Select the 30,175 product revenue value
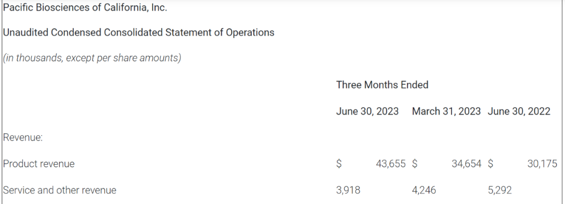 pyautogui.click(x=543, y=164)
